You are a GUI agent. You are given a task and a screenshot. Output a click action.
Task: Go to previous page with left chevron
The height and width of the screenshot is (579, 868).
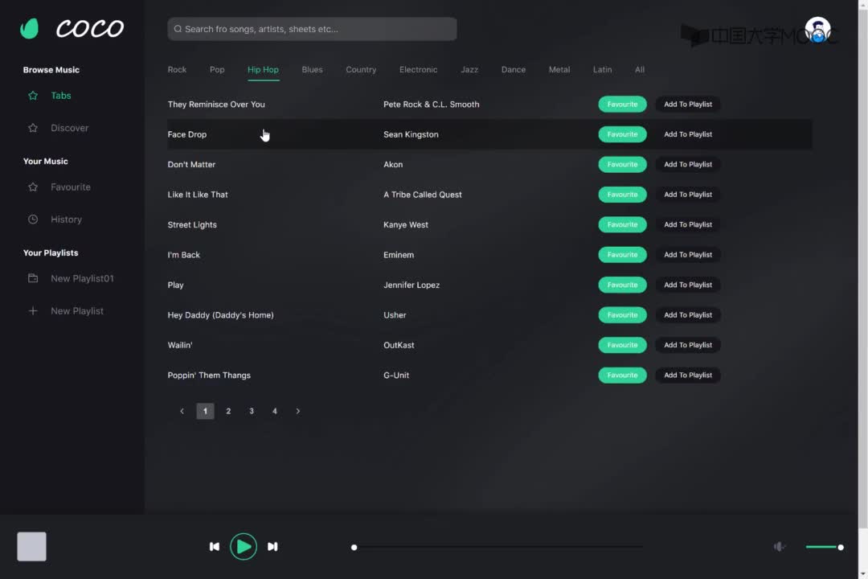point(182,411)
